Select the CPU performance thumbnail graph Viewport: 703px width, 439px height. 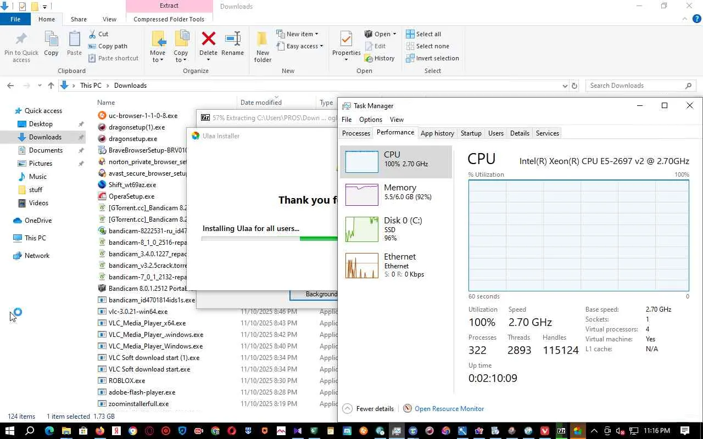click(362, 162)
